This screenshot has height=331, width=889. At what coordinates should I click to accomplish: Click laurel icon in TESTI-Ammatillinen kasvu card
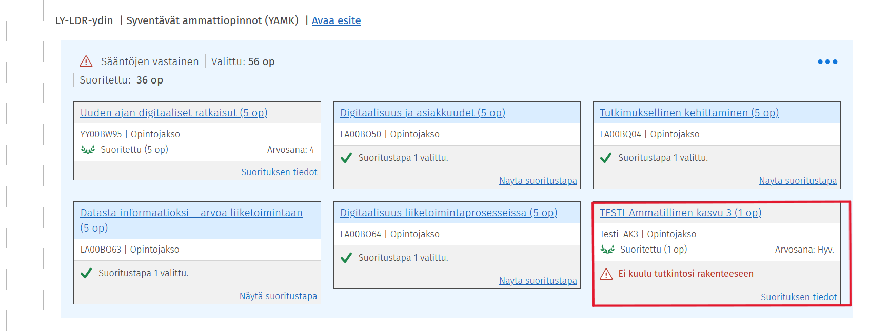pyautogui.click(x=608, y=250)
